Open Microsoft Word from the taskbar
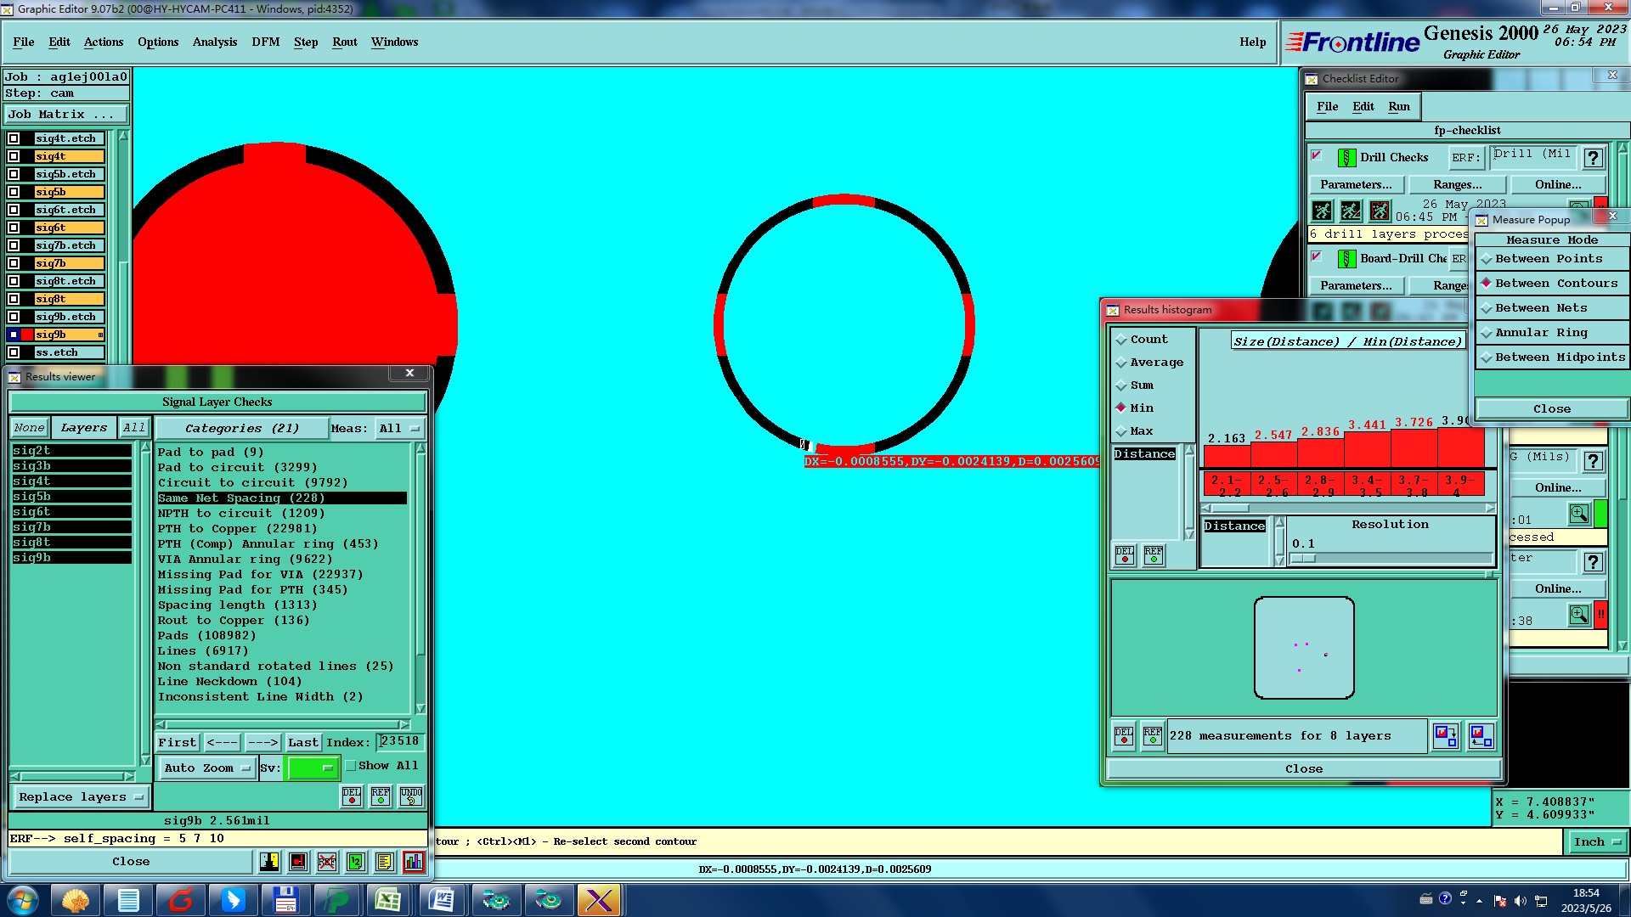 click(442, 900)
